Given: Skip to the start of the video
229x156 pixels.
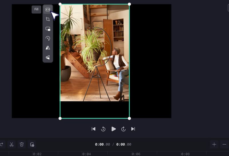Looking at the screenshot, I should coord(94,129).
